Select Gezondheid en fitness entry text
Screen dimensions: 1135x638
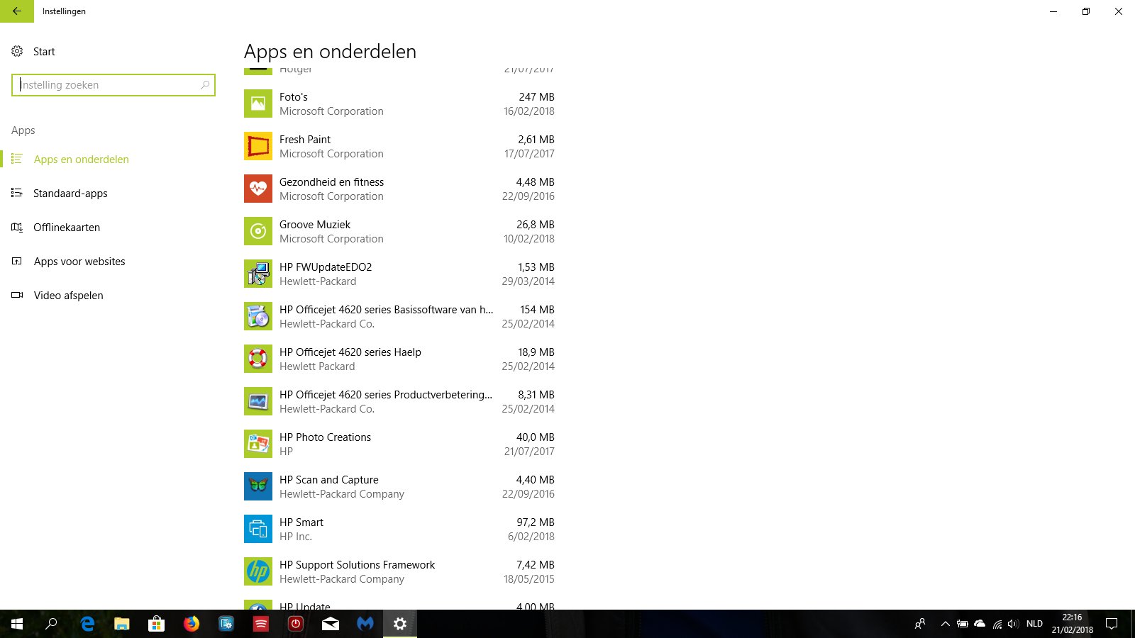coord(331,182)
